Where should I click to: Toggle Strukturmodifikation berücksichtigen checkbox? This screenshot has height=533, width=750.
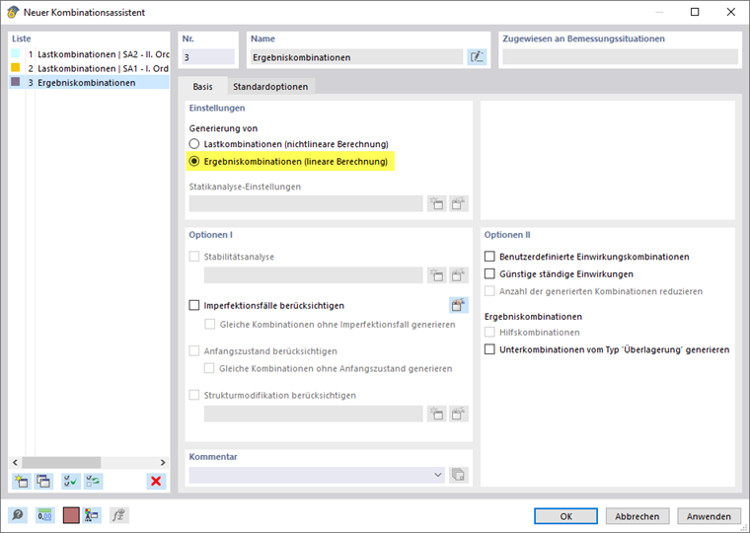[x=193, y=395]
